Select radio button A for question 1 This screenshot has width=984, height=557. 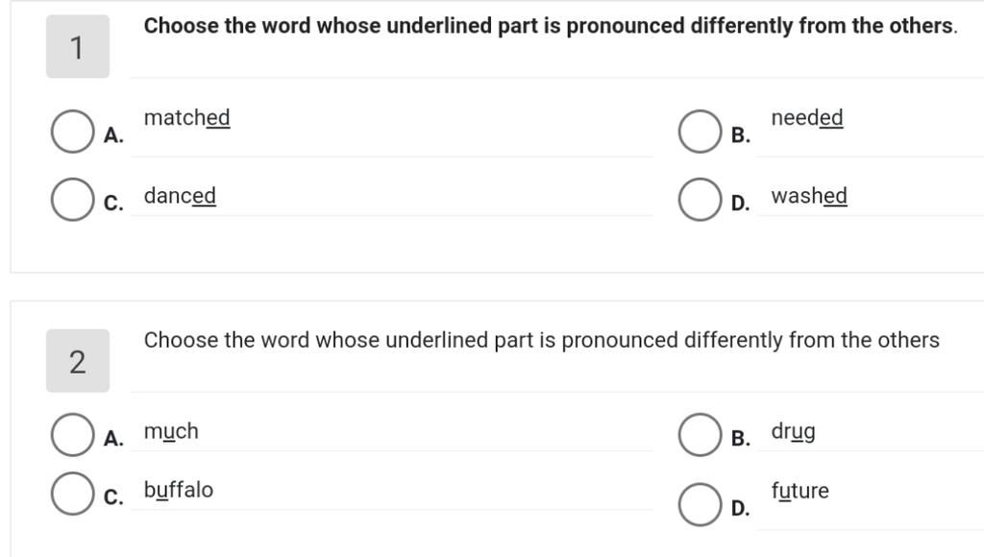(x=71, y=133)
